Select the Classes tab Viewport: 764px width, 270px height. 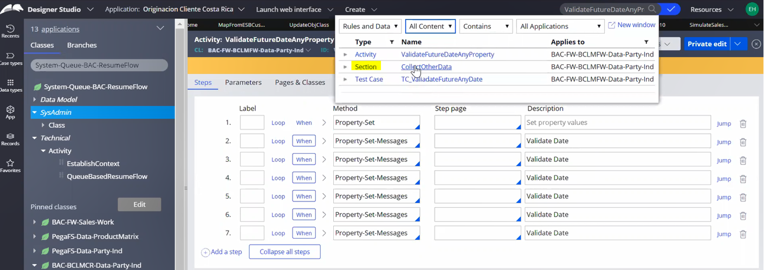42,45
